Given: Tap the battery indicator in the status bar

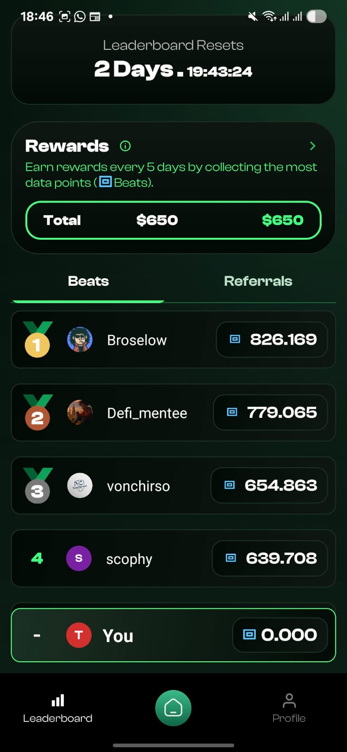Looking at the screenshot, I should [317, 16].
